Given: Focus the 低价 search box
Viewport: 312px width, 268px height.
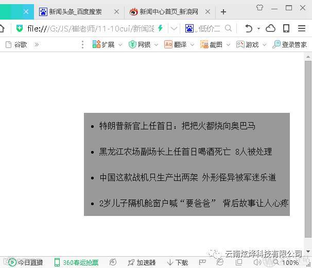Looking at the screenshot, I should pyautogui.click(x=209, y=29).
